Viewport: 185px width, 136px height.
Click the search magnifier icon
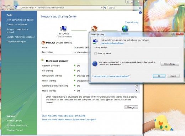[140, 8]
